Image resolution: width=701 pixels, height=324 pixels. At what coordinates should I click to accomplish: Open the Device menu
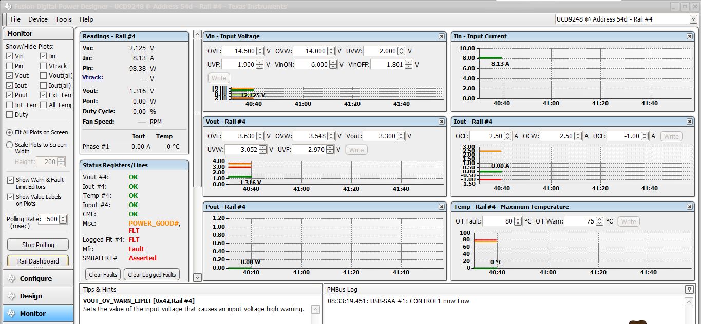point(38,19)
